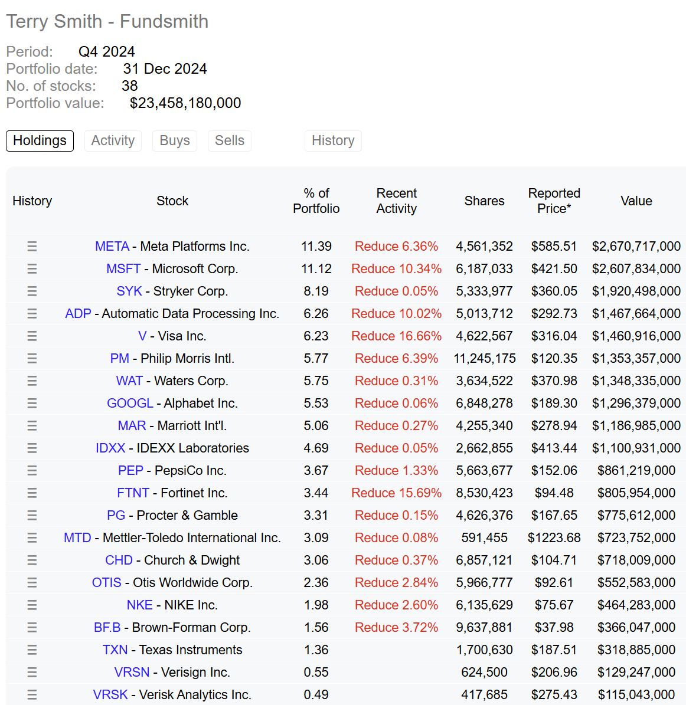The height and width of the screenshot is (705, 686).
Task: Select the Holdings tab
Action: pyautogui.click(x=40, y=141)
